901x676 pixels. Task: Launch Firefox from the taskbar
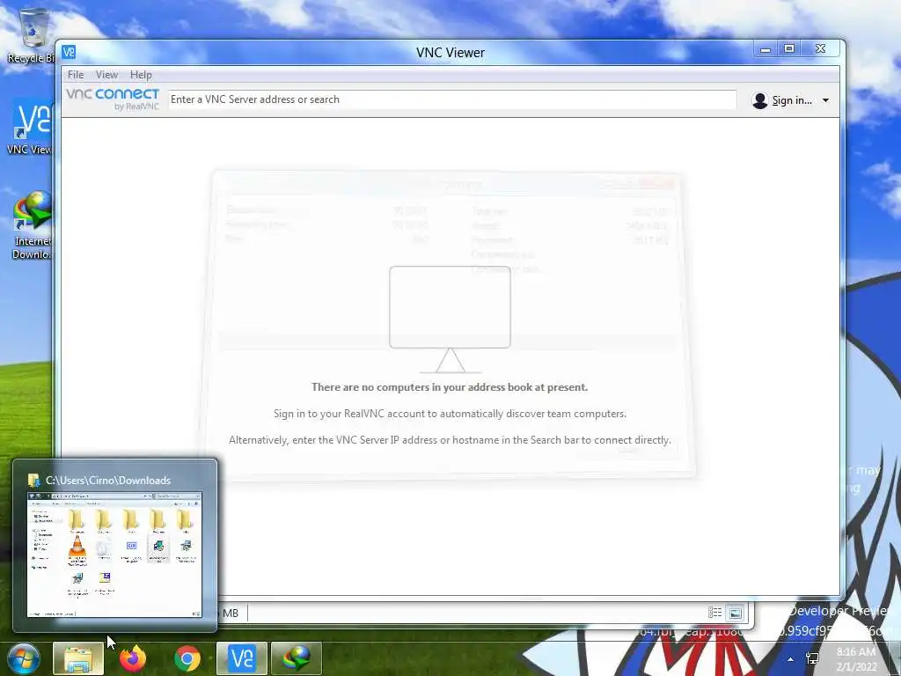tap(133, 658)
